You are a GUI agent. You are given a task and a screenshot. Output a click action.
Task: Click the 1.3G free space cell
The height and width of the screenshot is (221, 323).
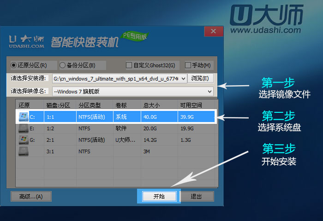point(196,140)
